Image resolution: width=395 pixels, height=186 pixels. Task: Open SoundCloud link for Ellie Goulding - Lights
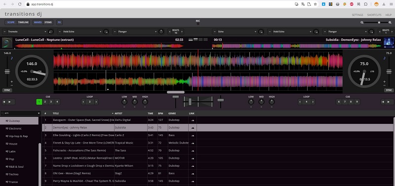[x=193, y=135]
